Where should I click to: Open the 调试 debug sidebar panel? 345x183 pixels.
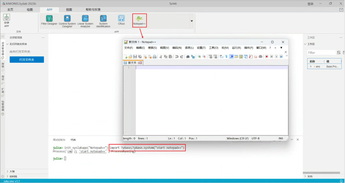3,80
